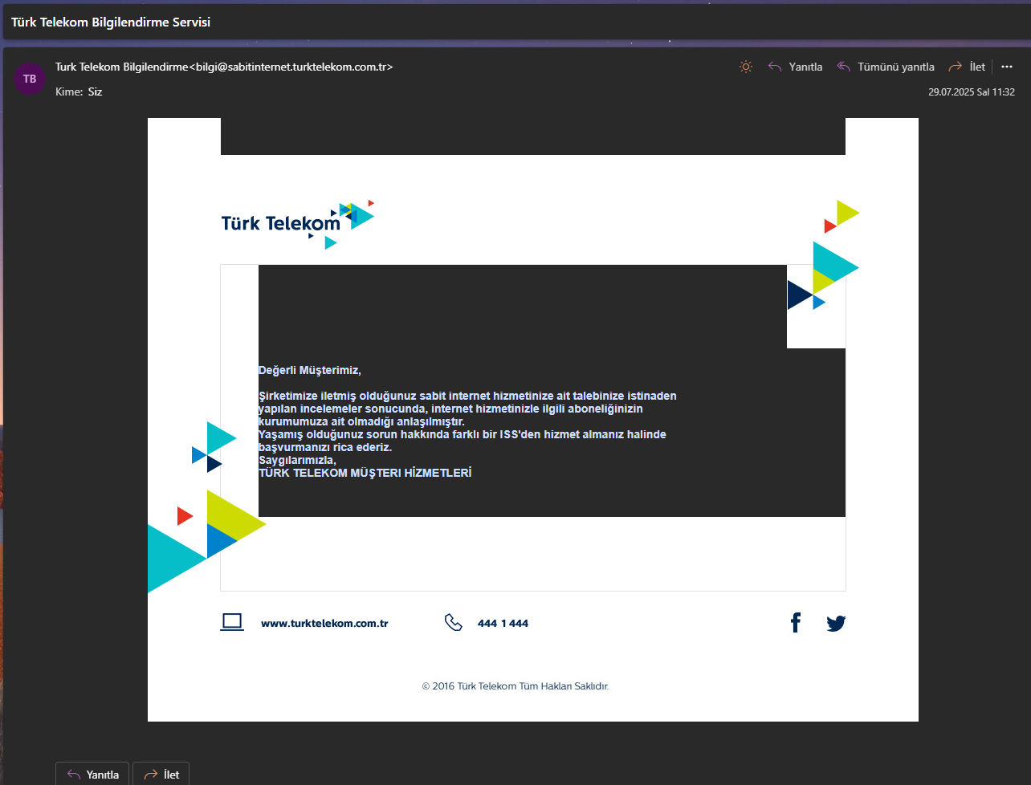Click the subject Türk Telekom Bilgilendirme Servisi
The image size is (1031, 785).
coord(111,22)
